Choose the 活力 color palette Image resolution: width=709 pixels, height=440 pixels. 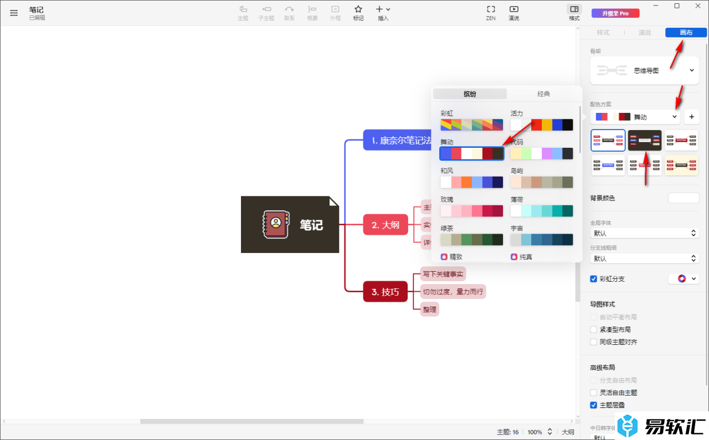(542, 125)
